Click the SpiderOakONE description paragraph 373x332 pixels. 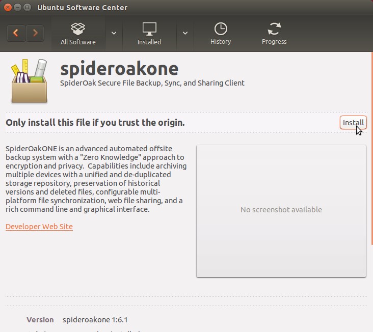click(x=96, y=179)
